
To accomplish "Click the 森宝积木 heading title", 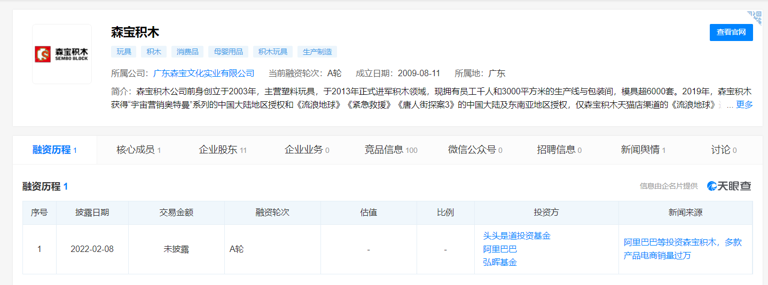I will pyautogui.click(x=135, y=32).
